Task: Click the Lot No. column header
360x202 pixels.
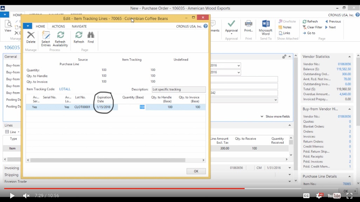Action: pyautogui.click(x=80, y=98)
